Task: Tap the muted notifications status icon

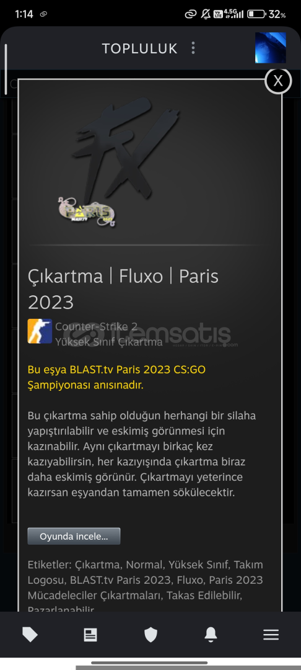Action: coord(206,14)
